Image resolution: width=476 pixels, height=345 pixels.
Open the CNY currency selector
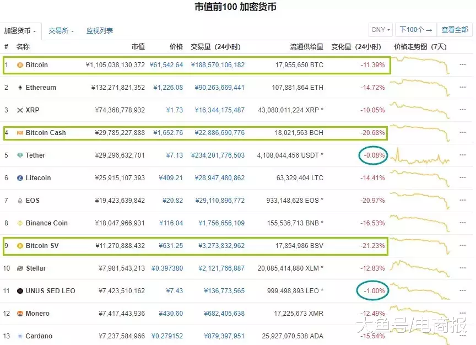(x=381, y=30)
